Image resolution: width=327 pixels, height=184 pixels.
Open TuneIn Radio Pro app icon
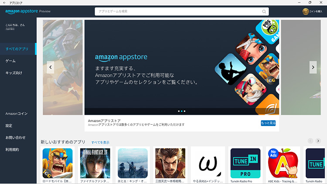point(245,163)
